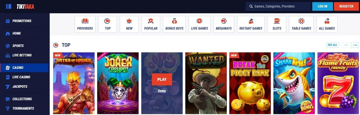Open the Live Games cards icon

pyautogui.click(x=200, y=21)
